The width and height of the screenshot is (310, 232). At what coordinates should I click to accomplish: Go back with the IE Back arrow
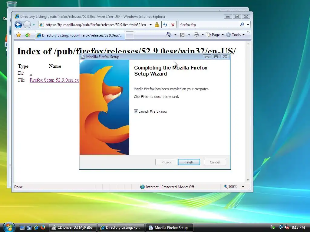(18, 25)
